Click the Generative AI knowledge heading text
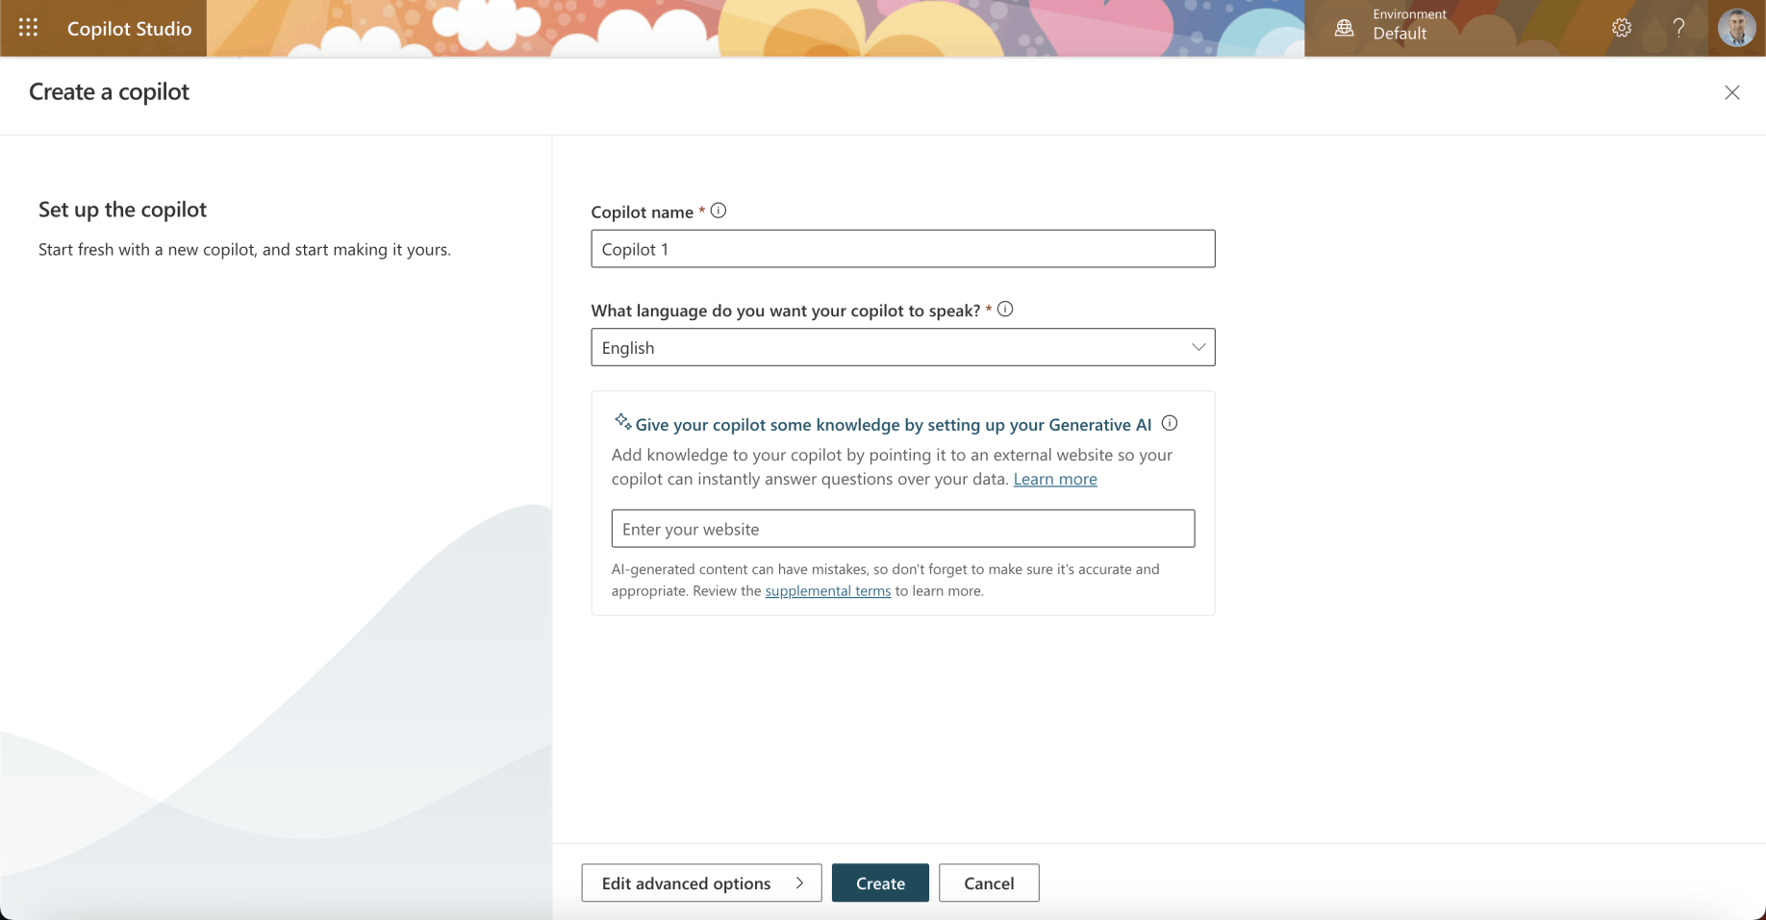Viewport: 1766px width, 920px height. click(x=894, y=425)
